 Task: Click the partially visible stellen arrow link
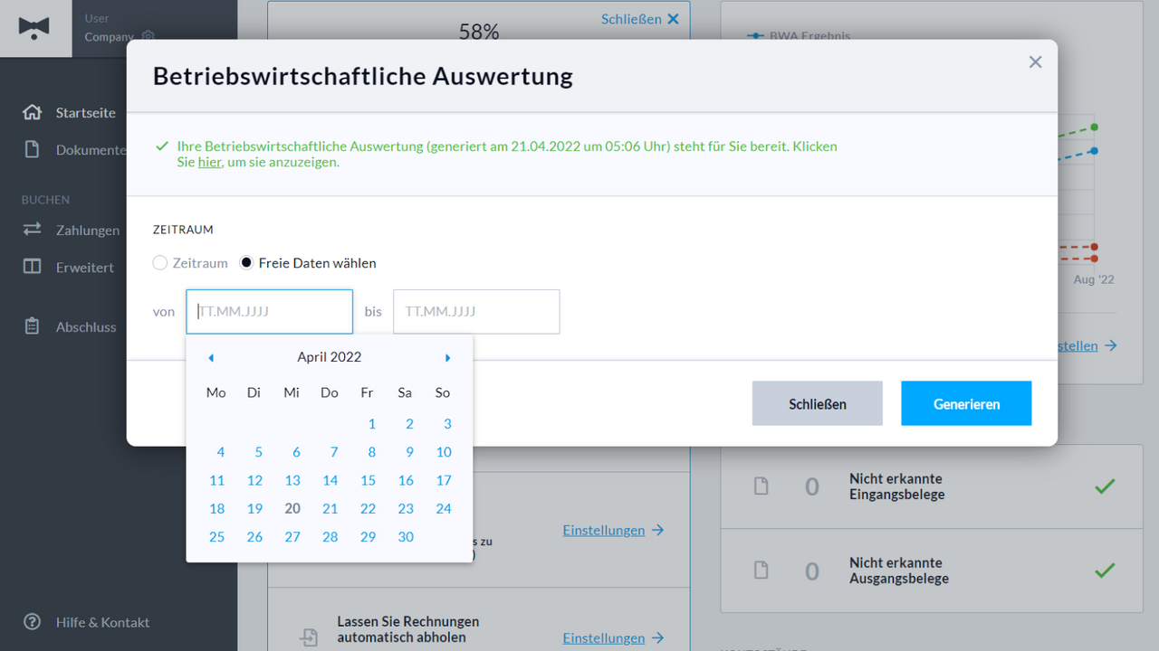(1087, 345)
